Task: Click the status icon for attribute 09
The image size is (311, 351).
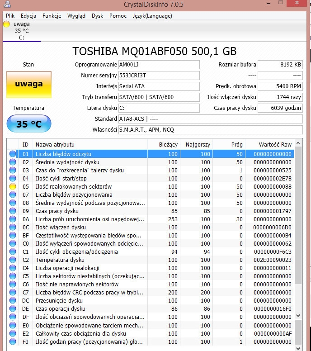Action: tap(13, 211)
